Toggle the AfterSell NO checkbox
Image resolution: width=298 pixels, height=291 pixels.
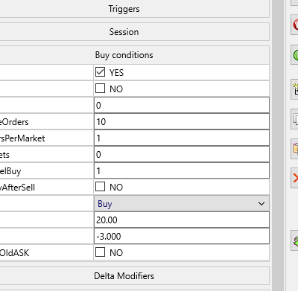(100, 187)
